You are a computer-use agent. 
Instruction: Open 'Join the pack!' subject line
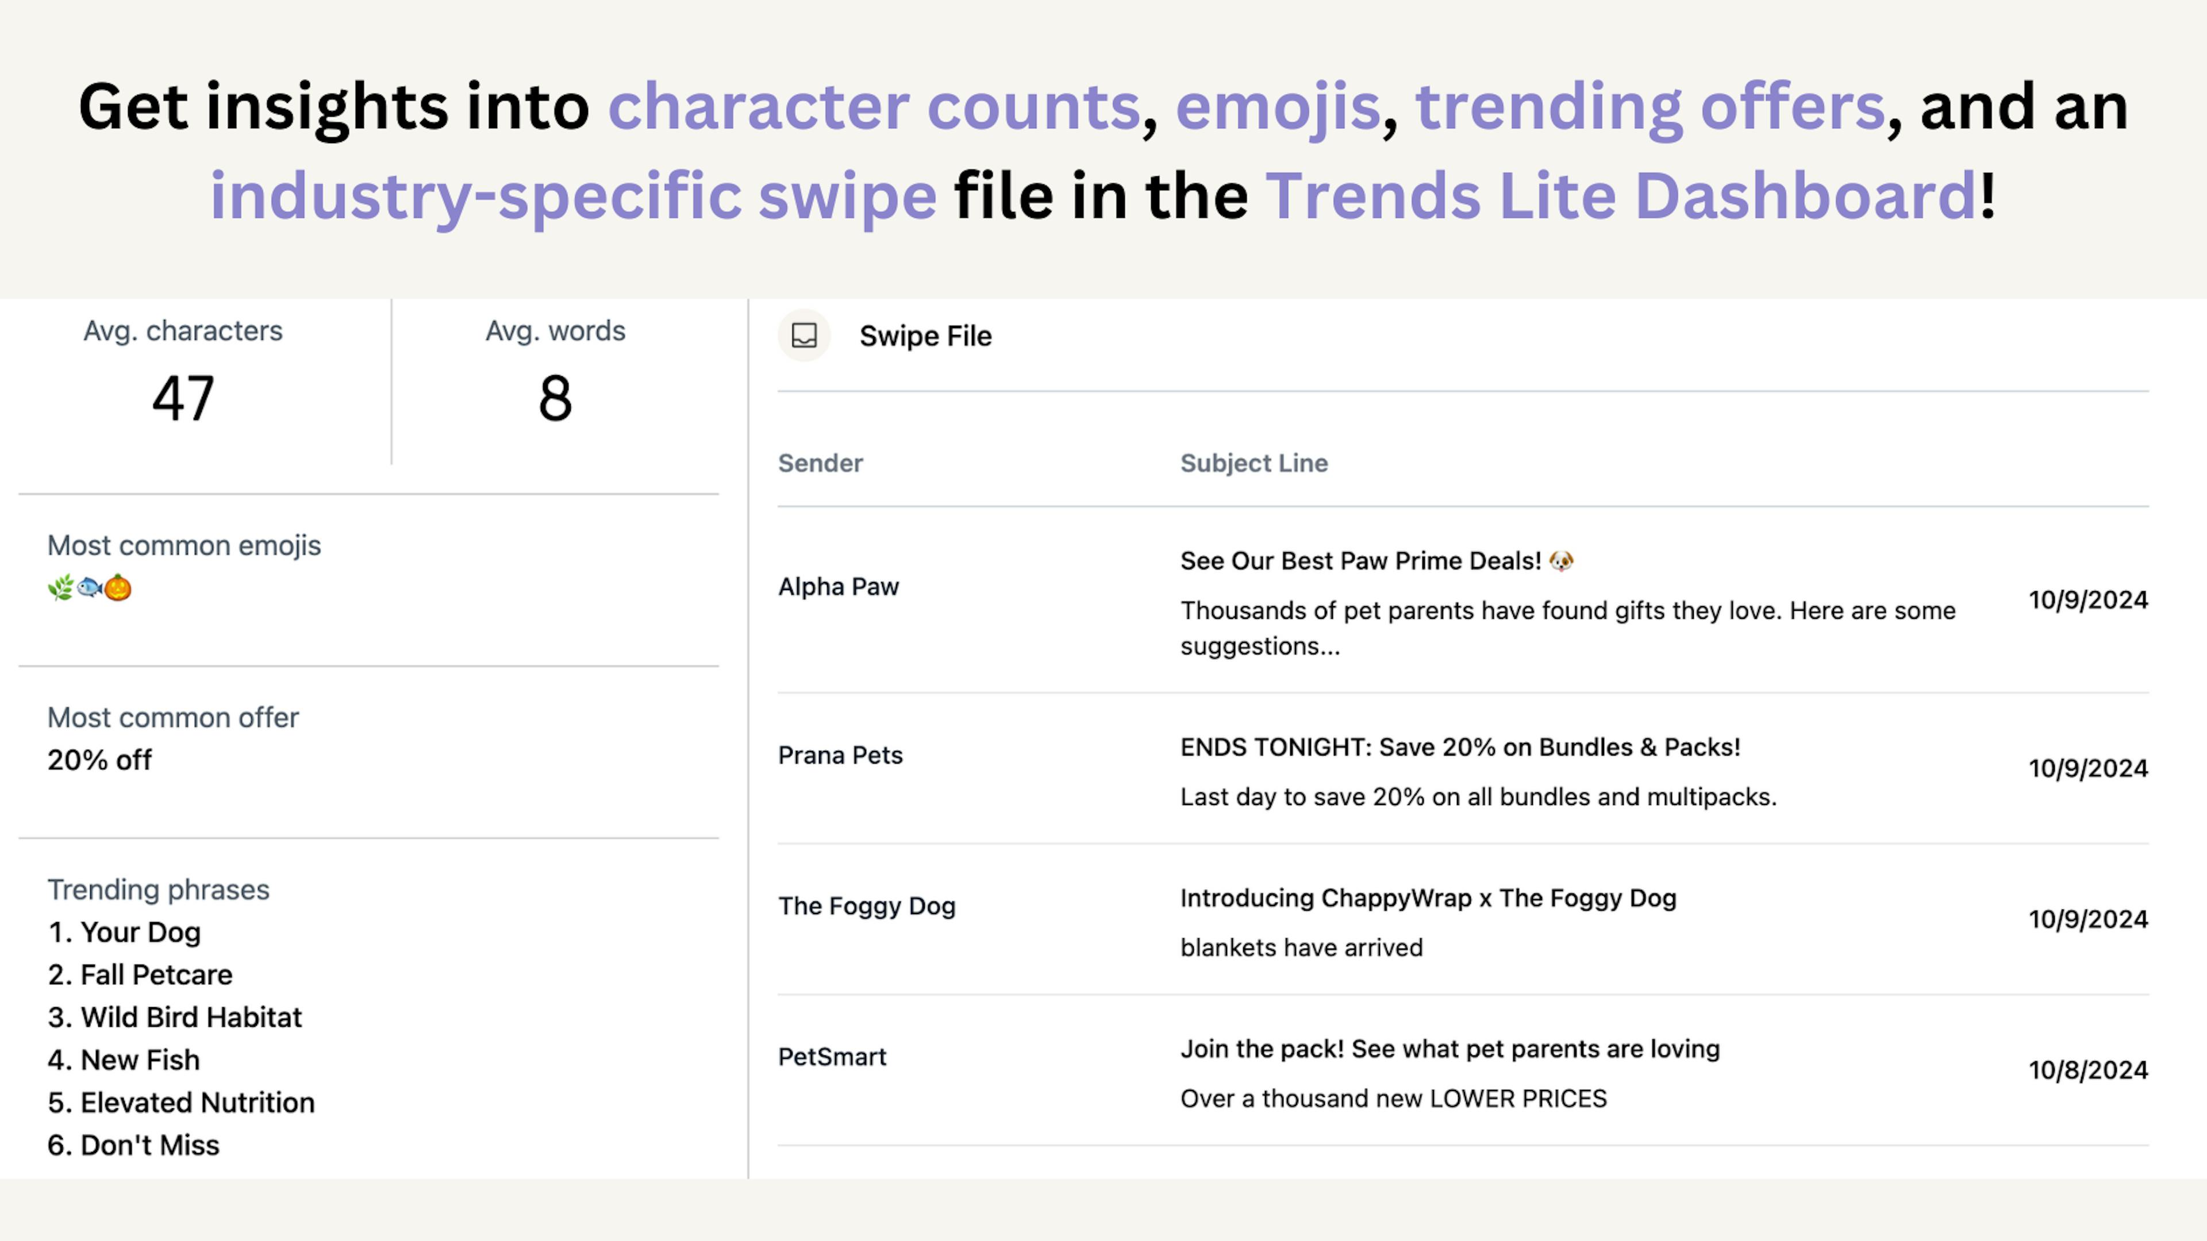(x=1451, y=1049)
